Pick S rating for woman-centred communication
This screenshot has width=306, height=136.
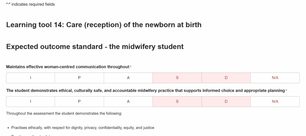point(177,78)
